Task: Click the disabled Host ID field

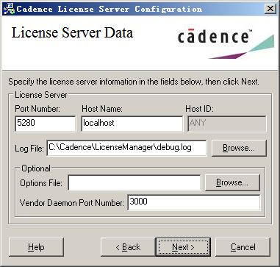Action: click(227, 124)
